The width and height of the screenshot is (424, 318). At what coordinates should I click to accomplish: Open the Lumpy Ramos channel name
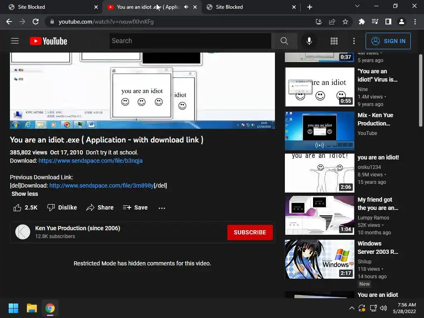click(373, 218)
